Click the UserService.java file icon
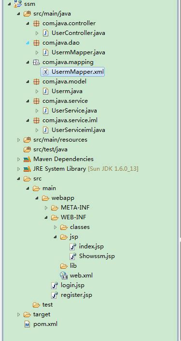The width and height of the screenshot is (181, 341). tap(45, 111)
